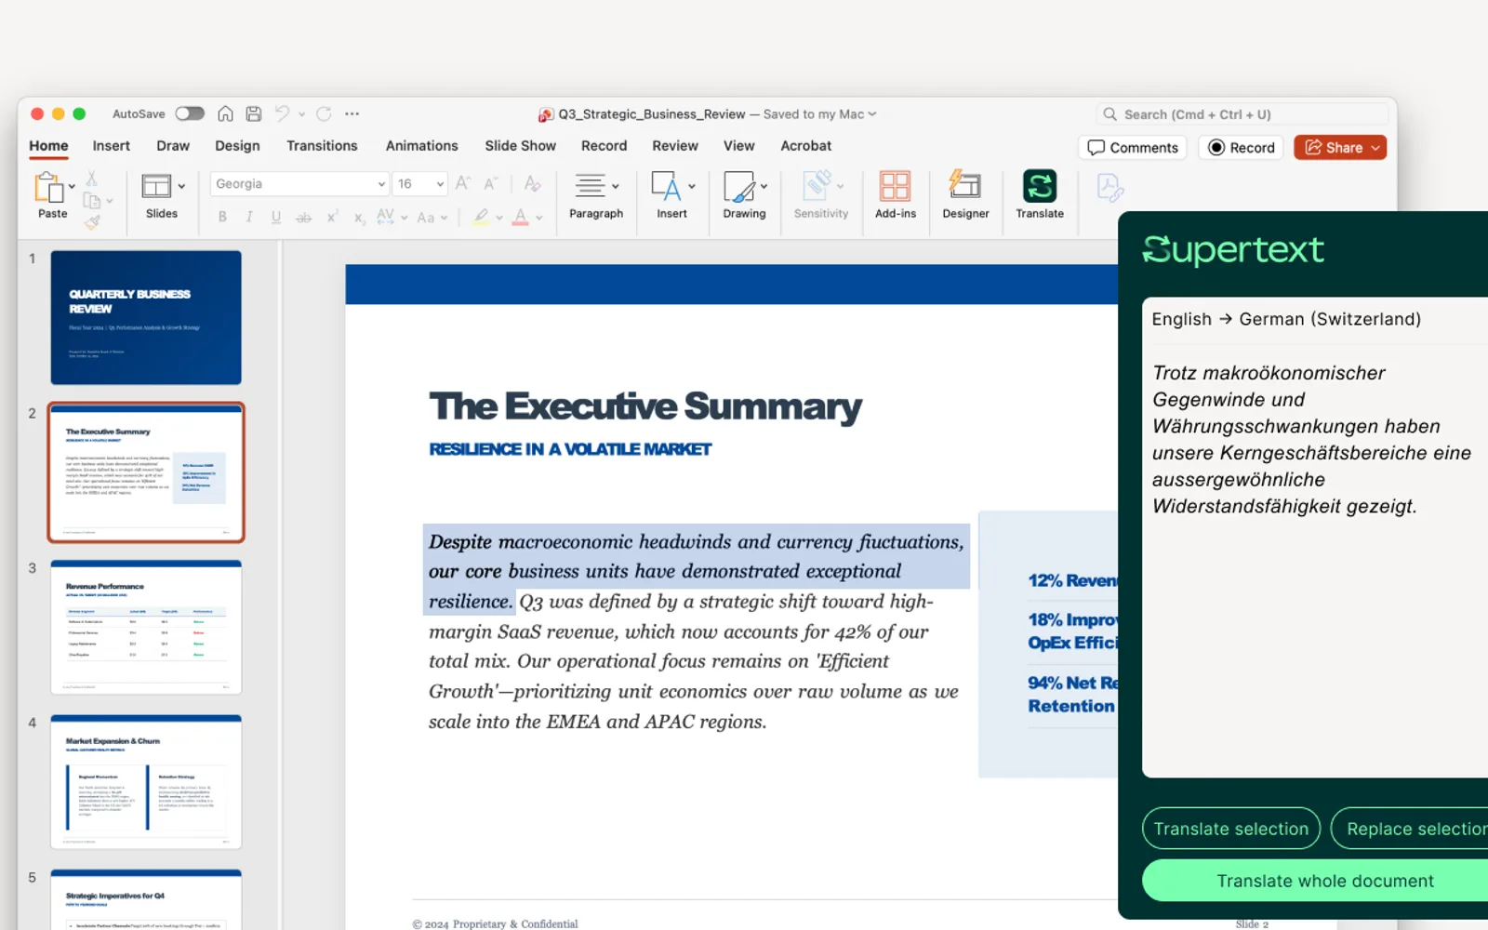
Task: Open the Add-ins gallery icon
Action: click(895, 186)
